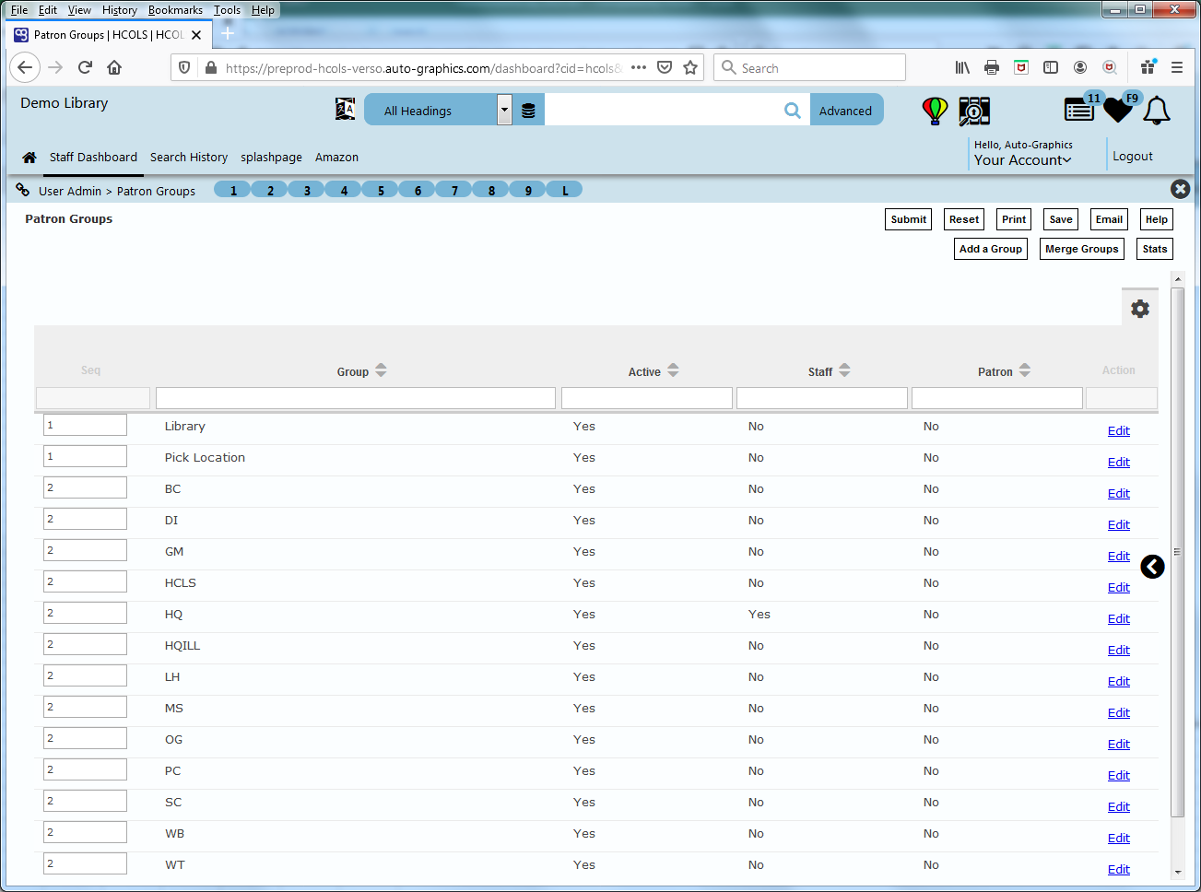Click the scroll-down arrow of the table scrollbar

point(1177,872)
